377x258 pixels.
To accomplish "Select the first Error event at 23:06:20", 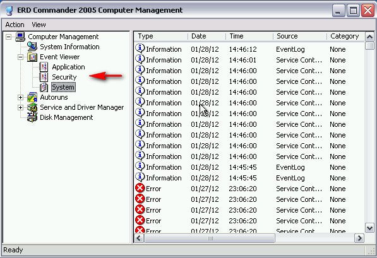I will pyautogui.click(x=249, y=189).
